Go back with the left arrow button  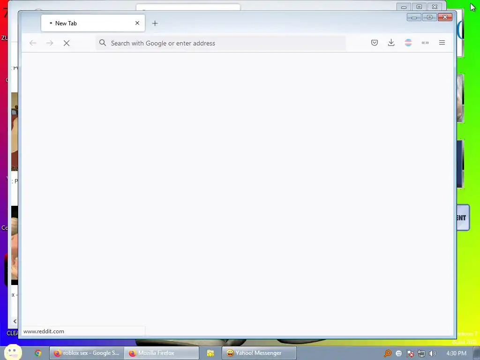[x=33, y=43]
